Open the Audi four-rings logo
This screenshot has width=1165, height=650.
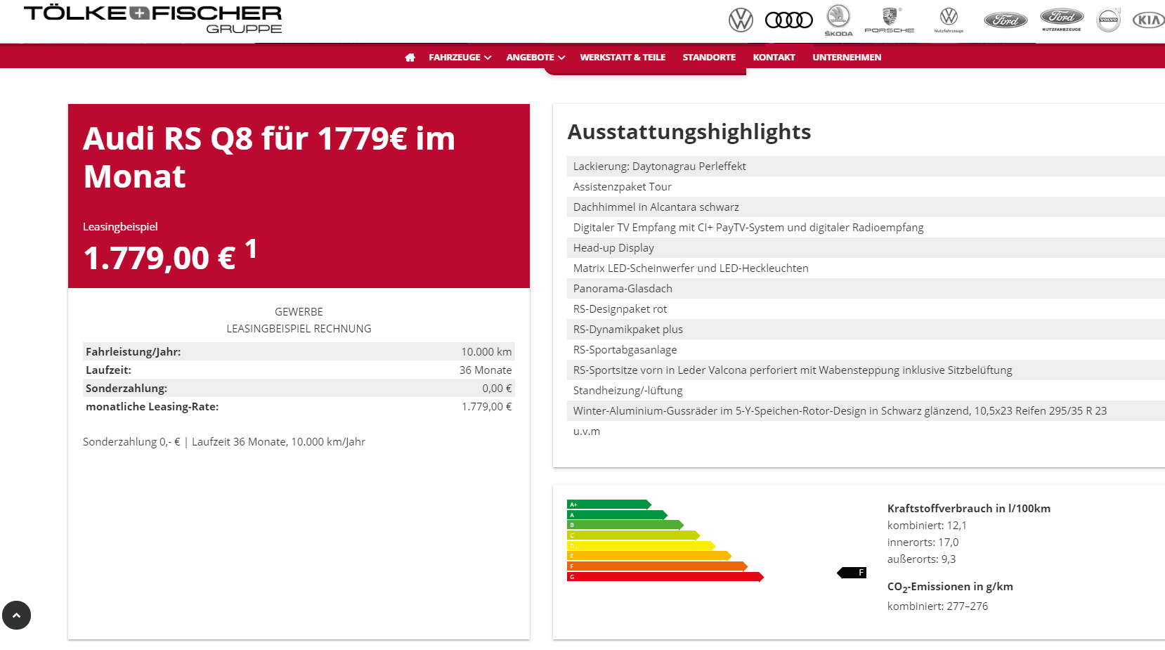(788, 20)
